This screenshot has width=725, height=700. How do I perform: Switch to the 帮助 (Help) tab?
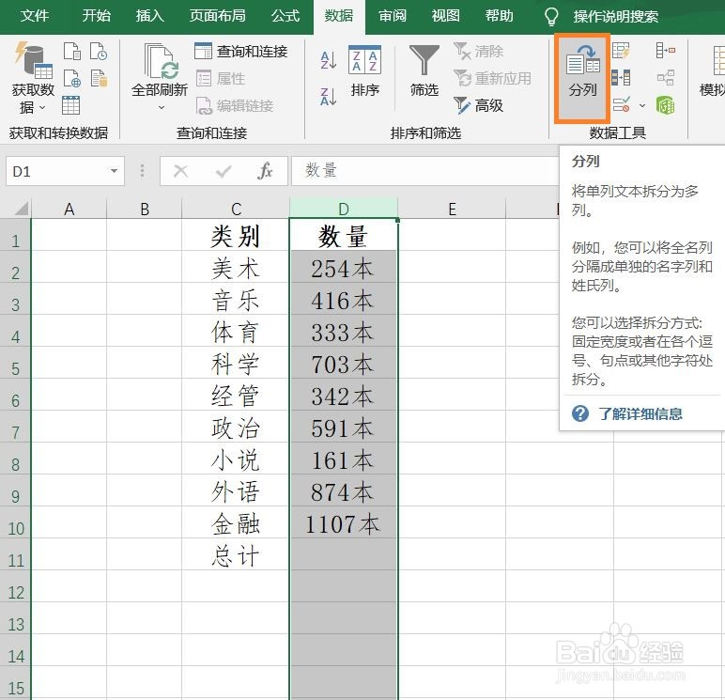coord(499,16)
